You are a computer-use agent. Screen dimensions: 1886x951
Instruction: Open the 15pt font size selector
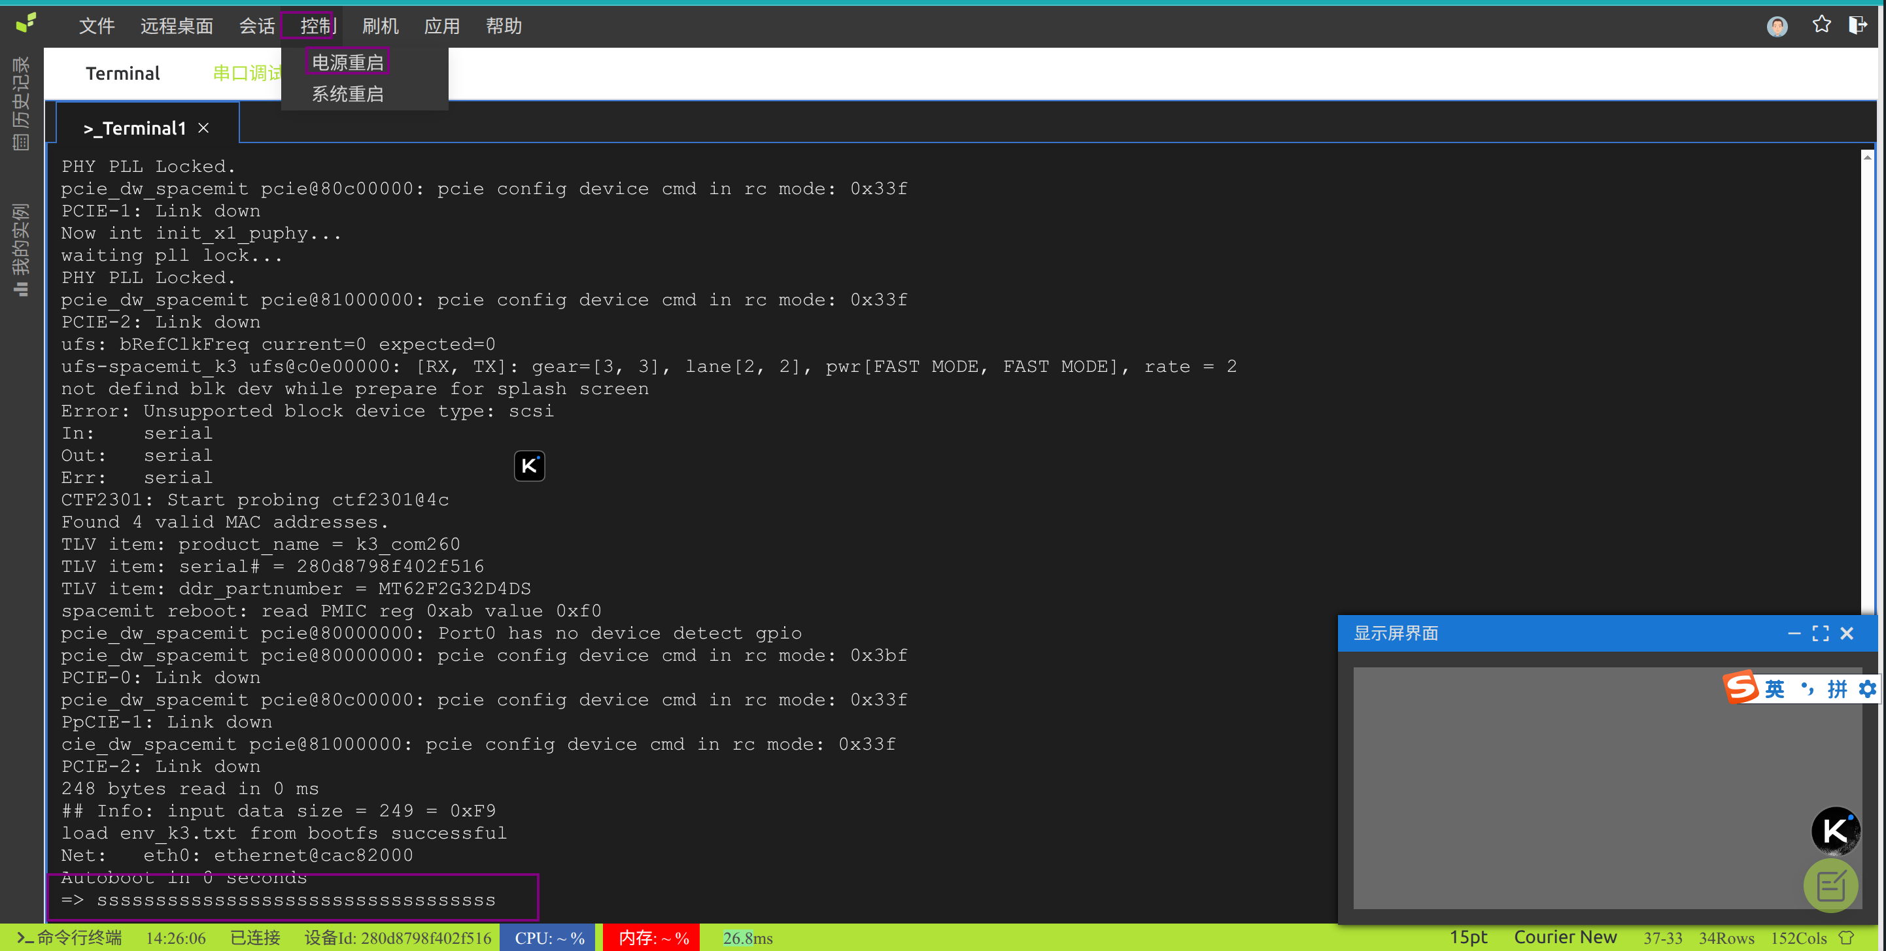pos(1468,937)
